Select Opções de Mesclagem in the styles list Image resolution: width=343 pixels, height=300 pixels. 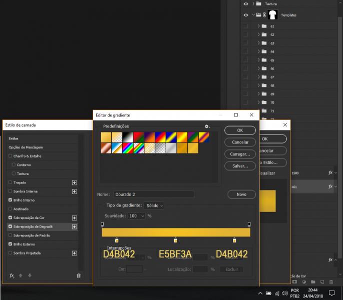26,147
